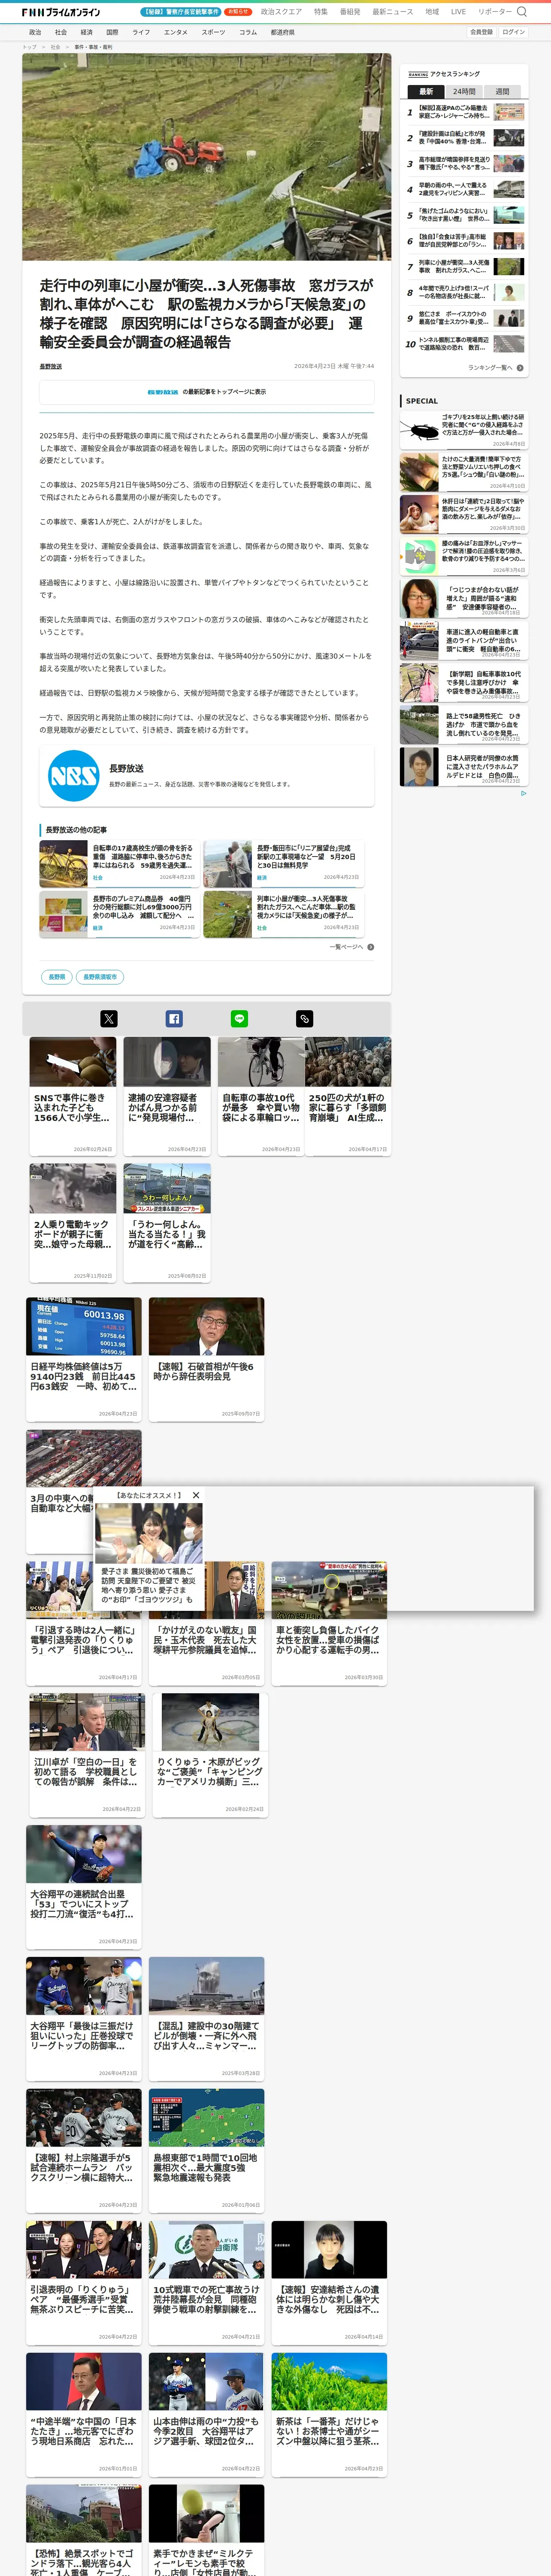Open the search magnifier icon
The image size is (551, 2576).
(x=521, y=12)
